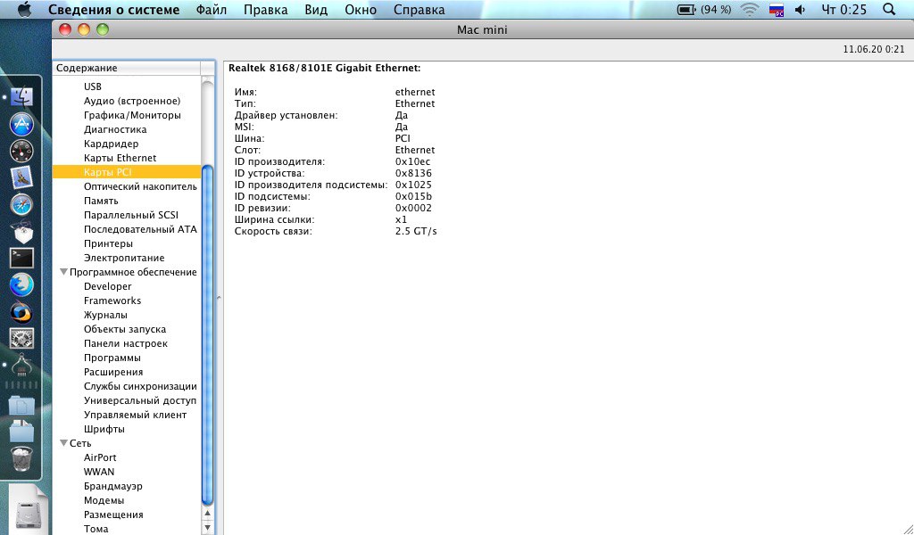Select Frameworks entry
Image resolution: width=914 pixels, height=535 pixels.
pos(112,300)
